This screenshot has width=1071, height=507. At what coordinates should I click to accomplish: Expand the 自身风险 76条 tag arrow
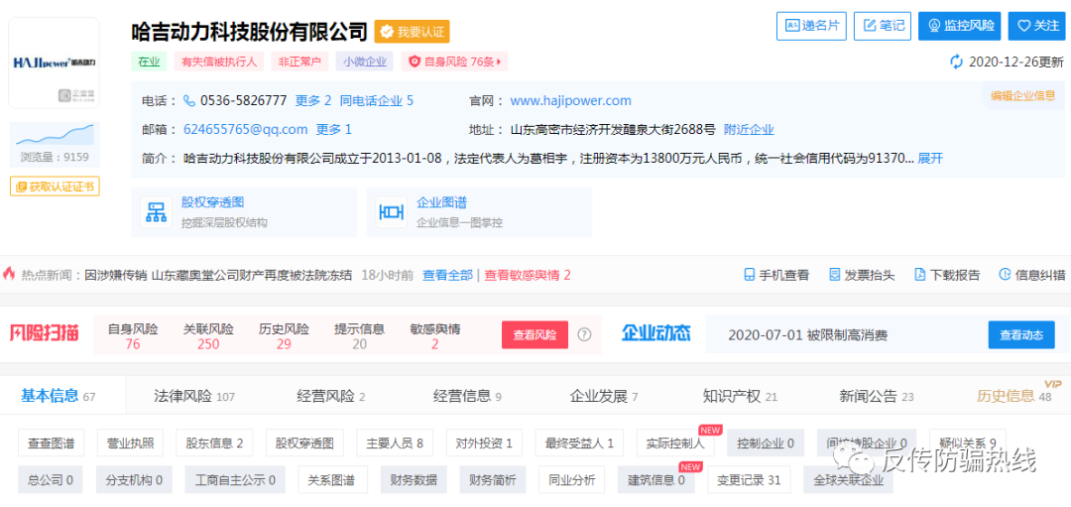[501, 62]
